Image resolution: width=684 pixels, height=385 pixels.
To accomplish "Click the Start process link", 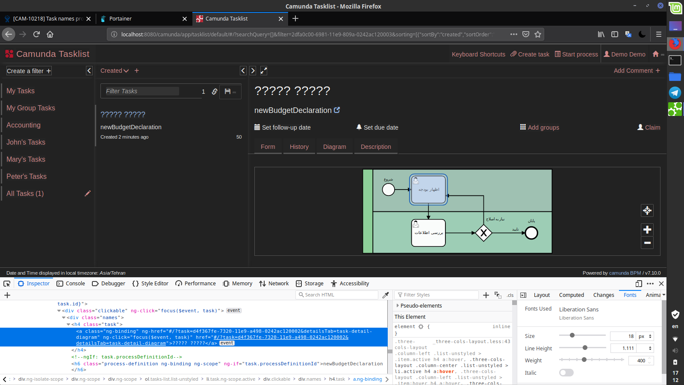I will click(x=576, y=54).
